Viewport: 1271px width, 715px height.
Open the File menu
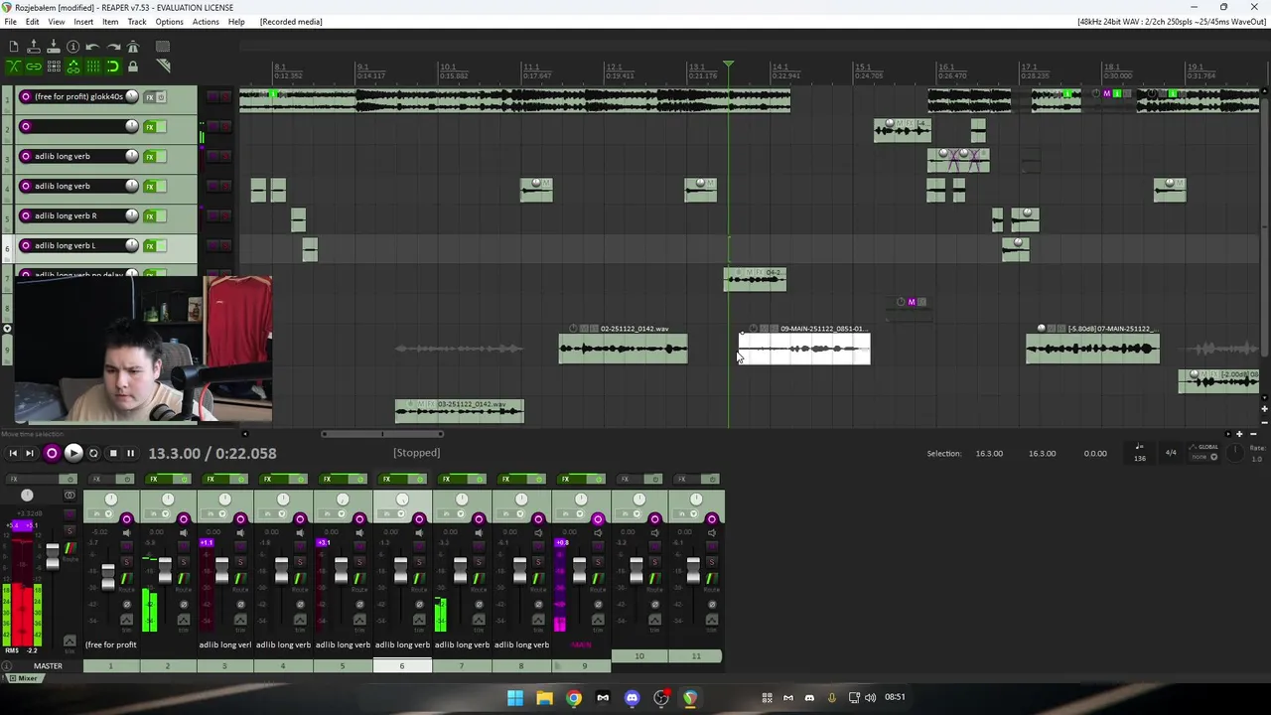tap(10, 22)
